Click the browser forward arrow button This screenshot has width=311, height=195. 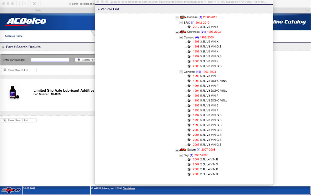[25, 3]
